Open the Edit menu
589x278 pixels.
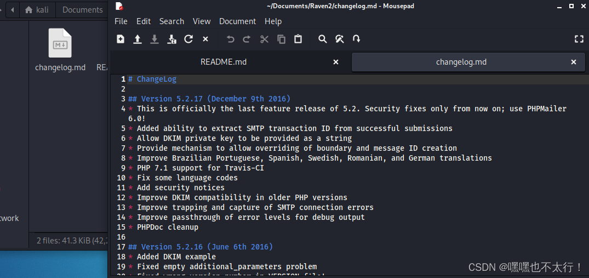(x=144, y=21)
